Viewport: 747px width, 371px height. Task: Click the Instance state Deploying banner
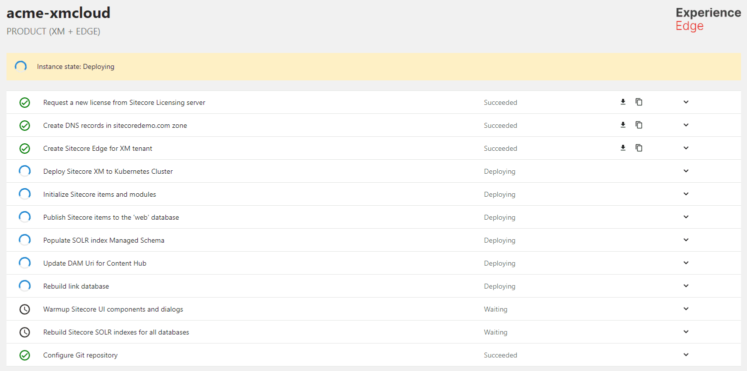[75, 66]
